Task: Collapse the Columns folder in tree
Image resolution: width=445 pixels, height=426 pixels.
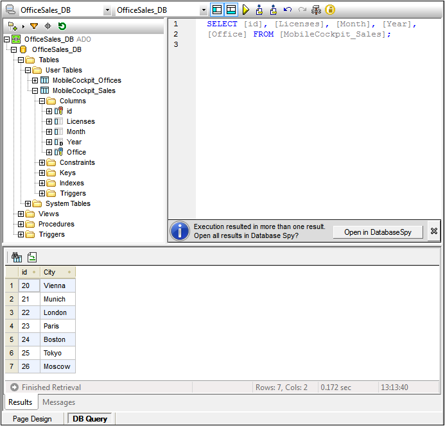Action: (42, 101)
